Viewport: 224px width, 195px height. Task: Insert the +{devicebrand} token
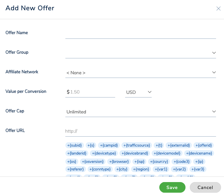(x=135, y=153)
